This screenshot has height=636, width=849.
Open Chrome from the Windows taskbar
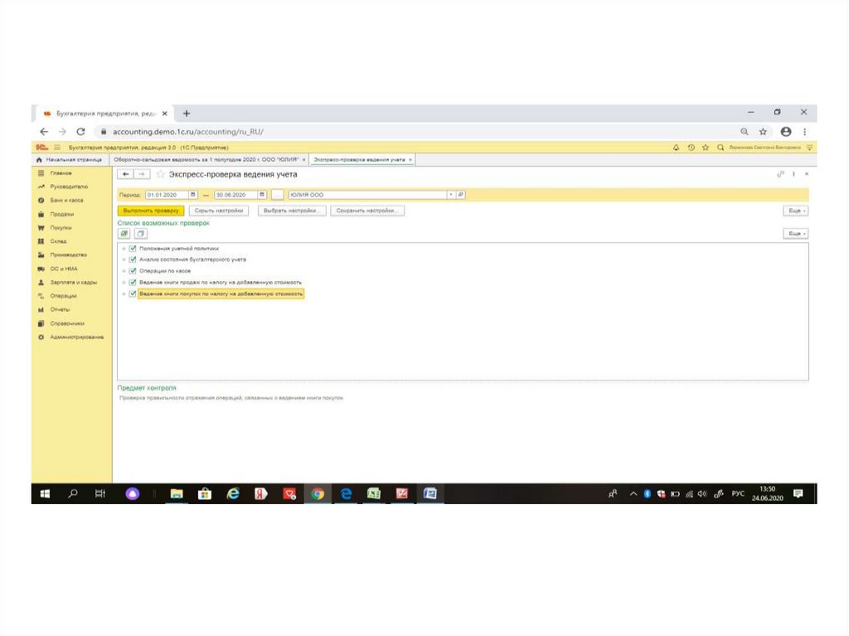click(318, 493)
